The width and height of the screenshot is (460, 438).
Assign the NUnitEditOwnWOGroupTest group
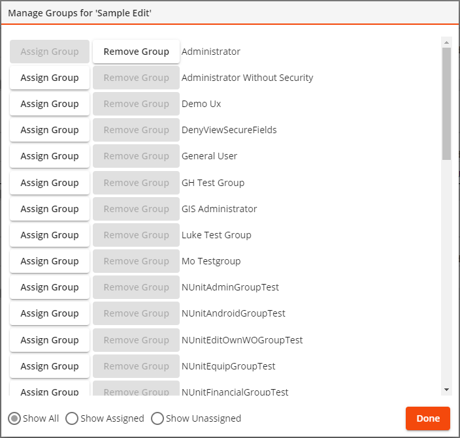tap(50, 340)
